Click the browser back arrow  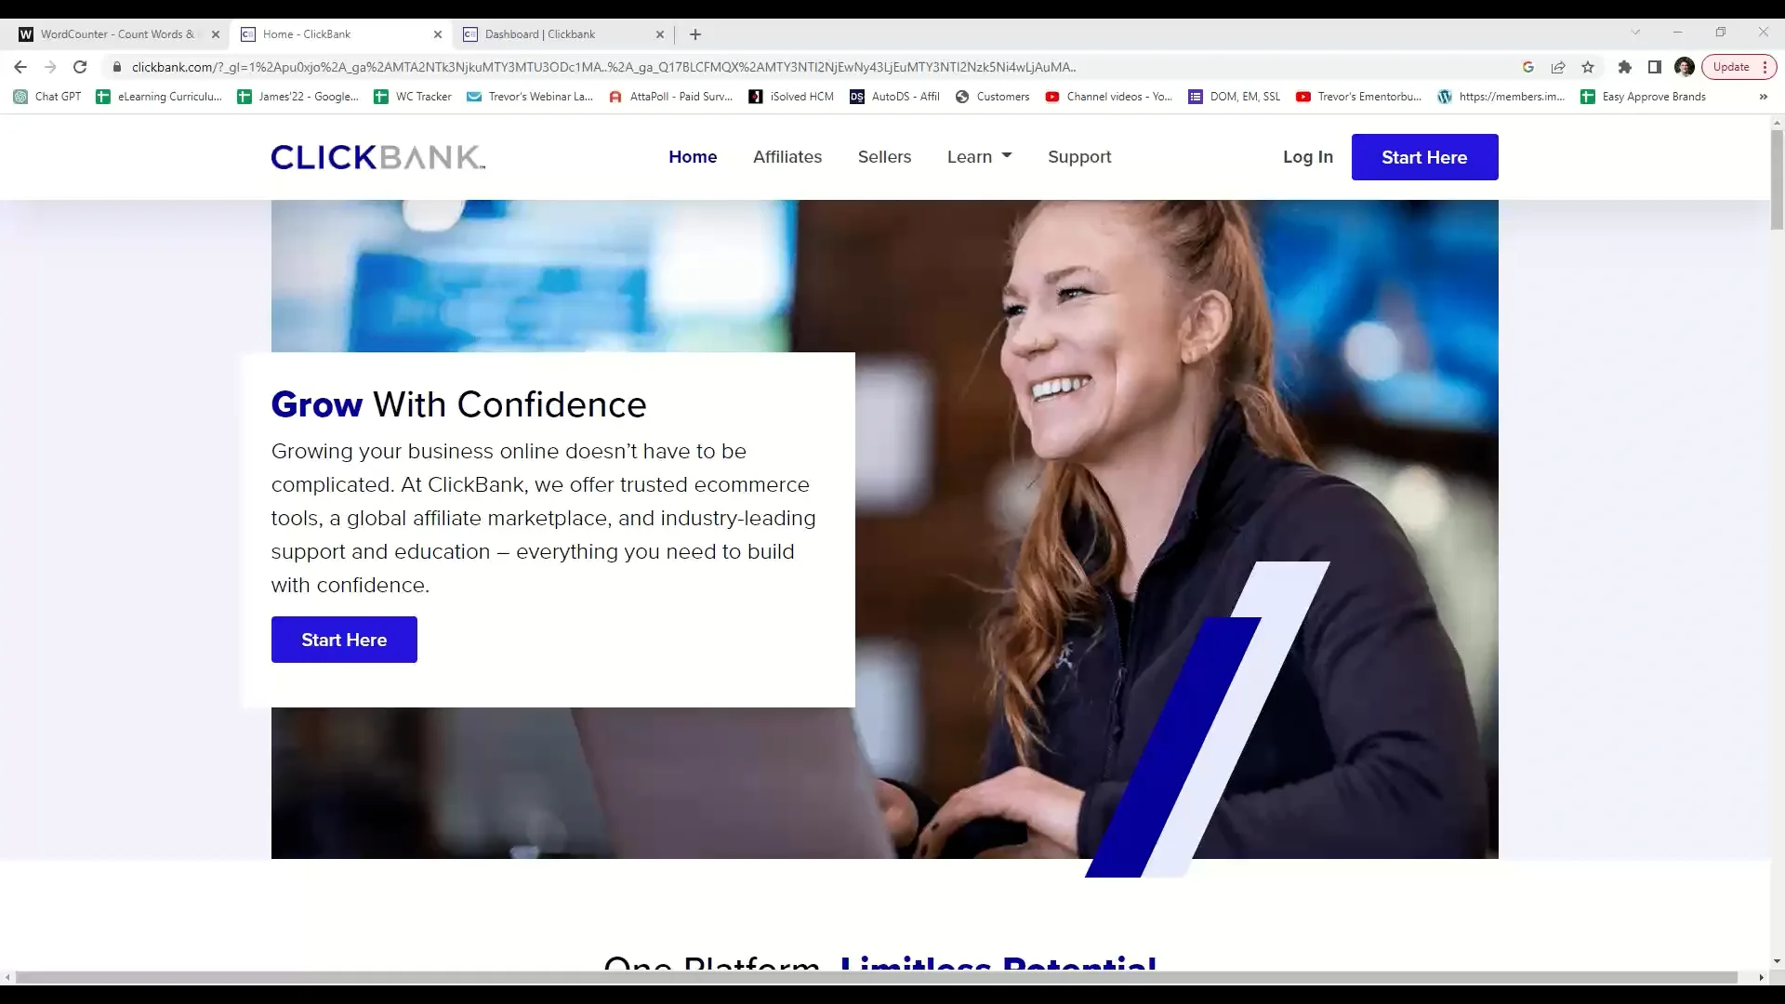point(20,67)
